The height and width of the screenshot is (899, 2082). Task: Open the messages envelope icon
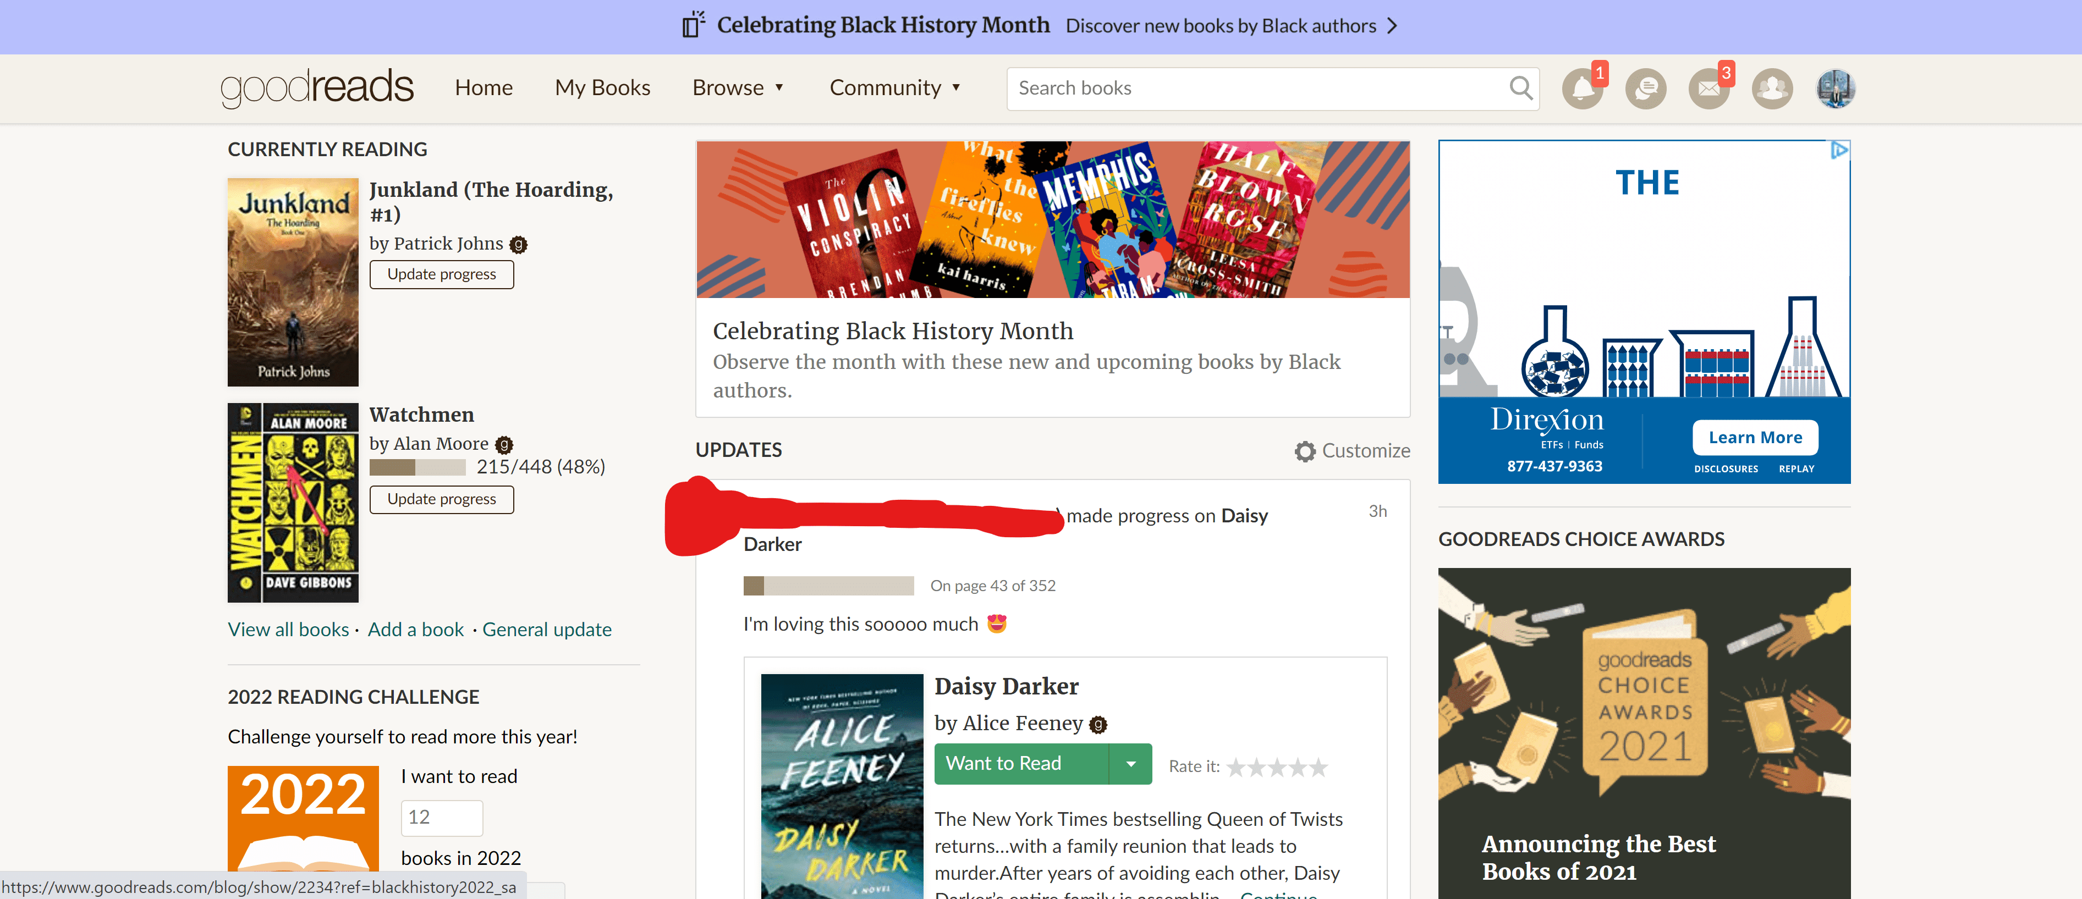click(x=1709, y=89)
